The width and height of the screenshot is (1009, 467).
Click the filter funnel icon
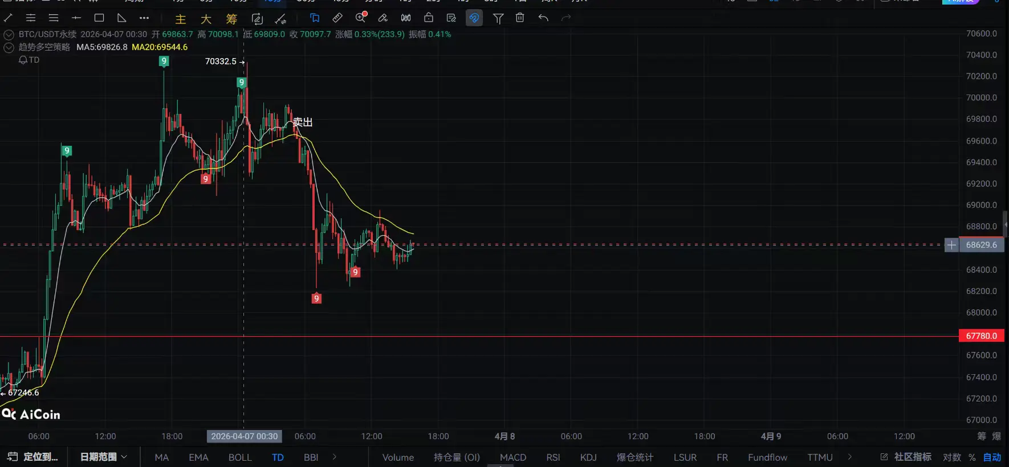tap(498, 19)
